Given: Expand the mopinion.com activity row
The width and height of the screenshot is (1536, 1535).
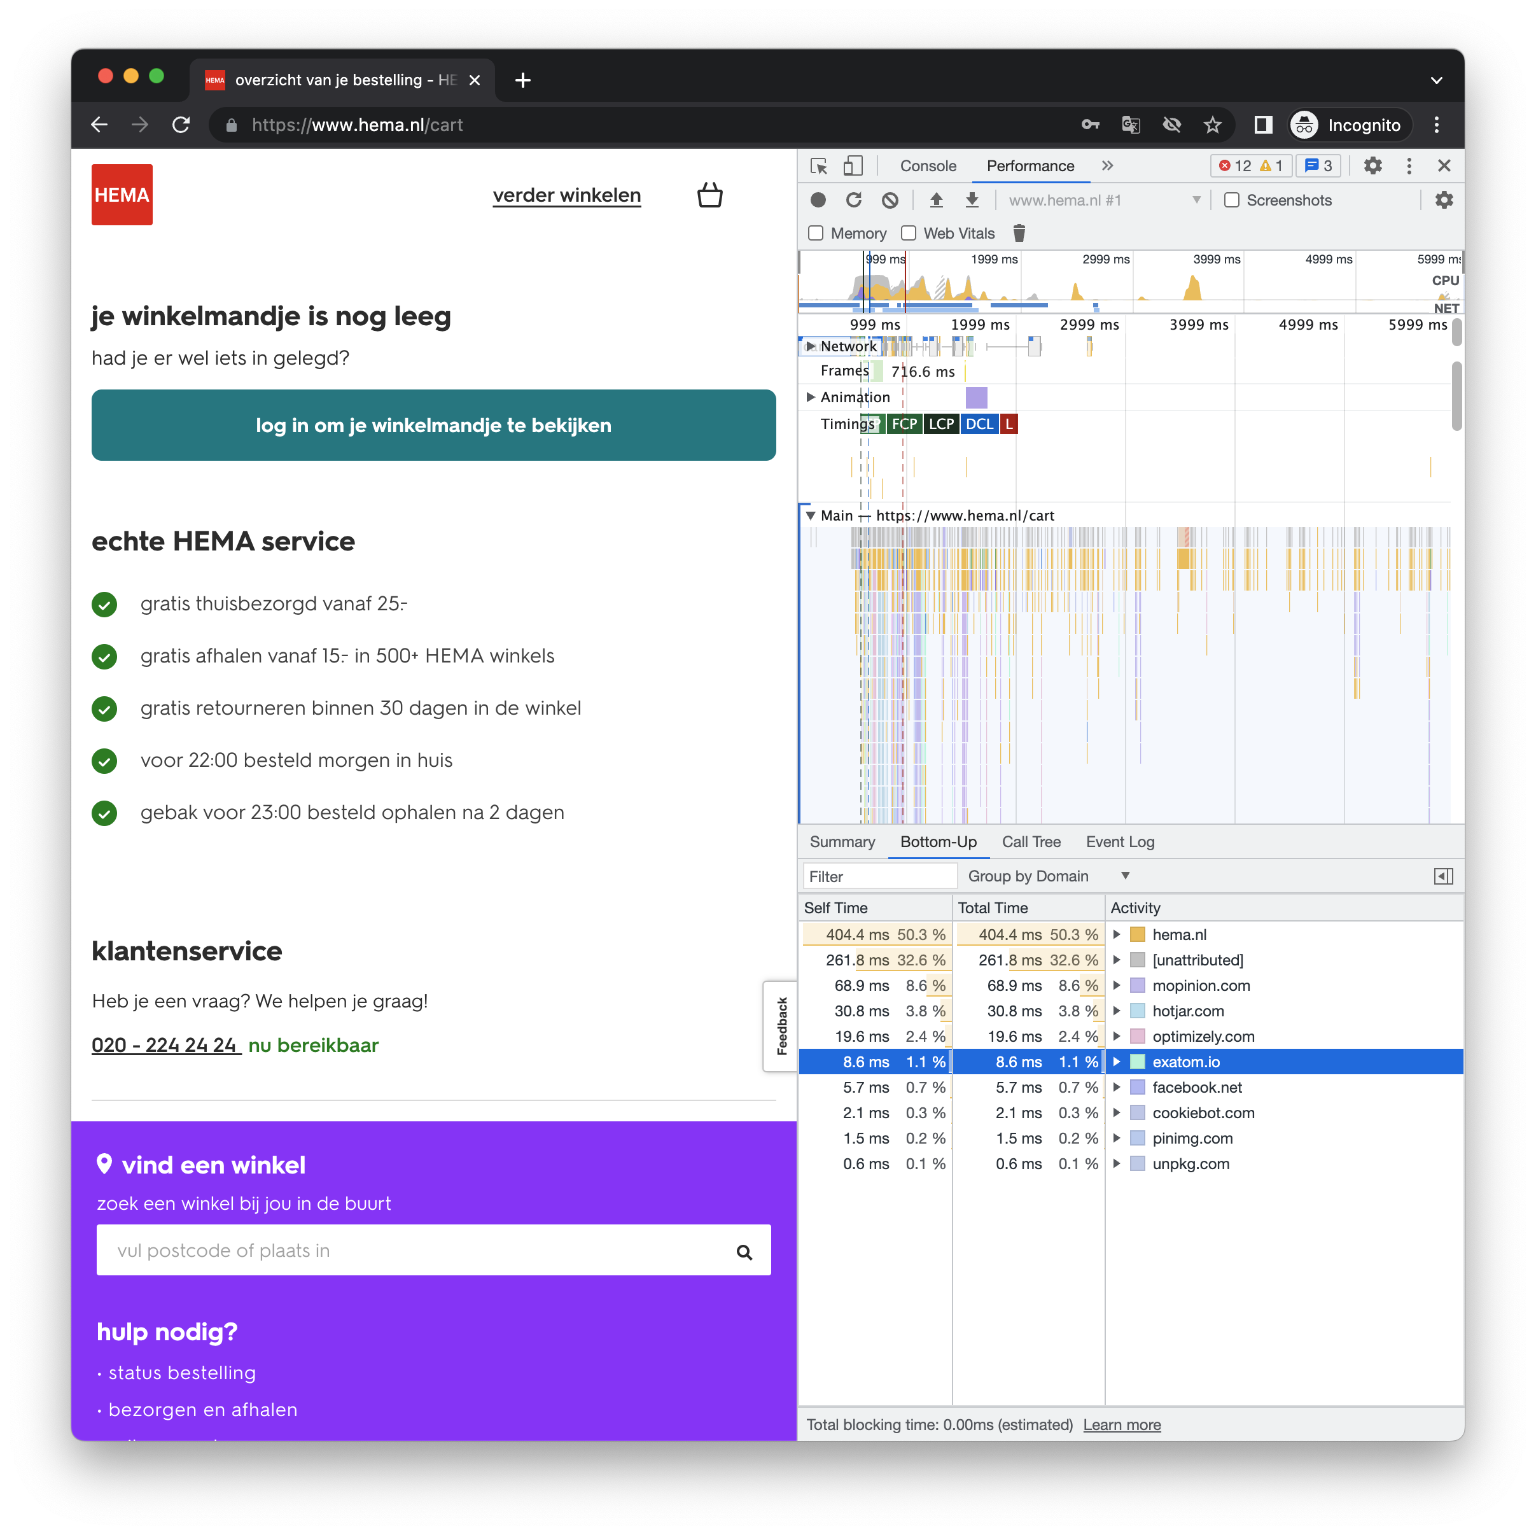Looking at the screenshot, I should point(1117,985).
